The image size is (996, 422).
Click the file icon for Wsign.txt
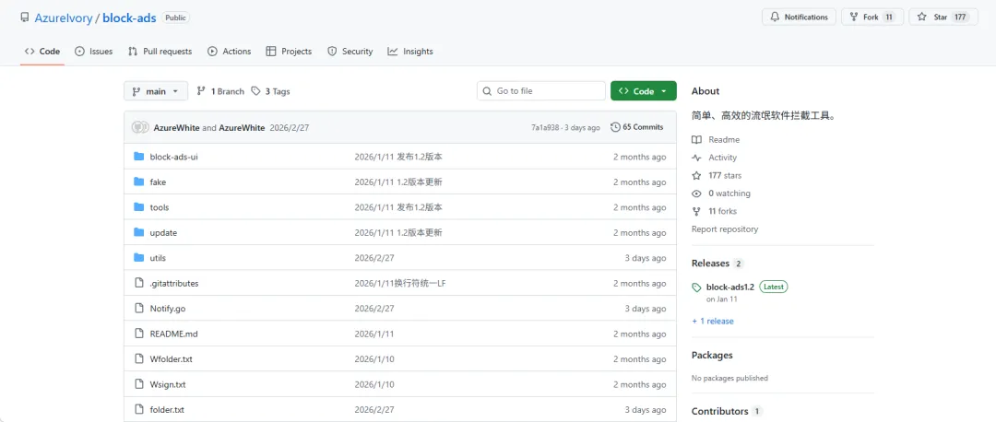coord(139,384)
